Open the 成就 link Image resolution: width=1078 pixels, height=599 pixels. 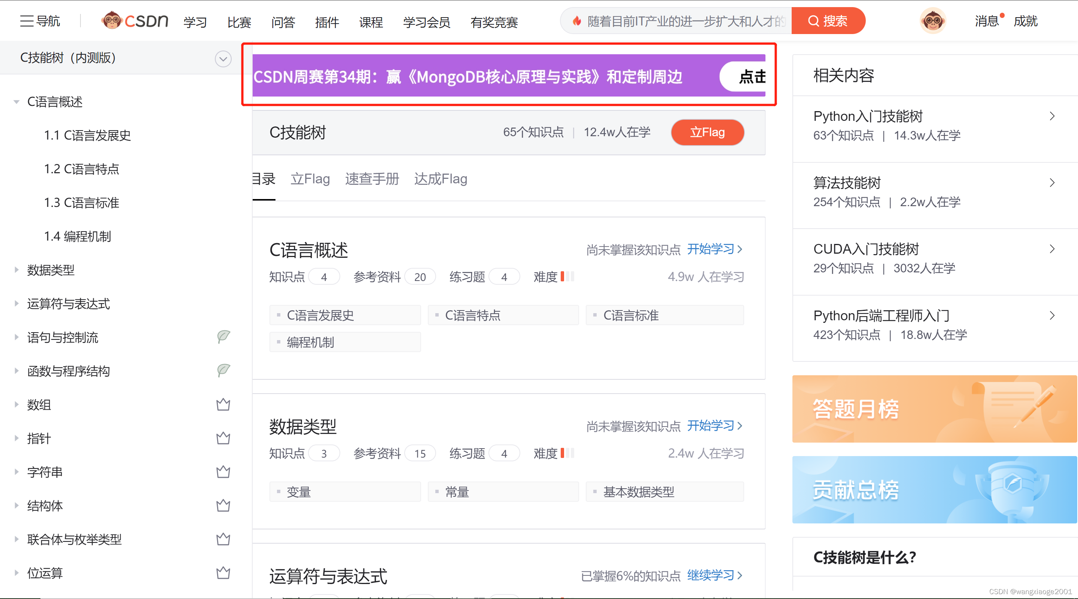tap(1025, 21)
